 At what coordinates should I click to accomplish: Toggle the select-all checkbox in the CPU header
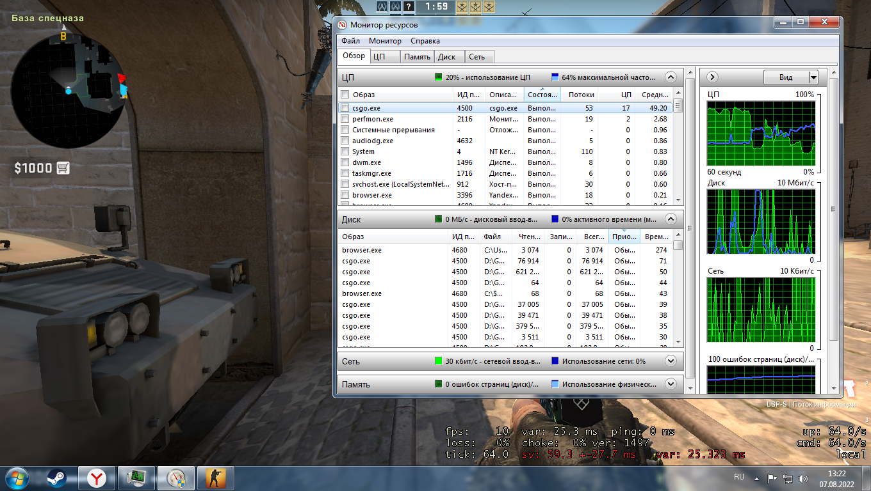(345, 95)
